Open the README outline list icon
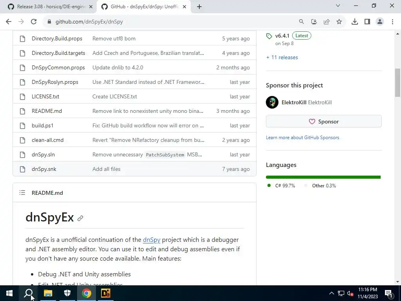This screenshot has height=301, width=401. pos(22,192)
